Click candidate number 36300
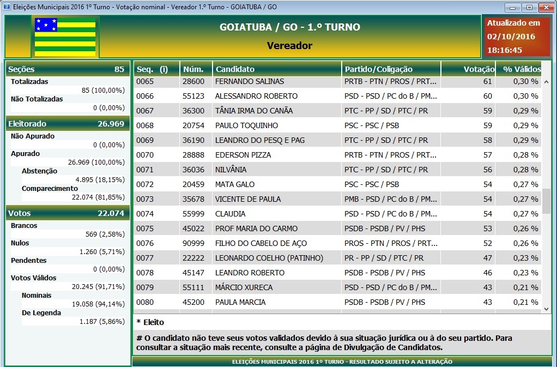Image resolution: width=557 pixels, height=367 pixels. [193, 111]
